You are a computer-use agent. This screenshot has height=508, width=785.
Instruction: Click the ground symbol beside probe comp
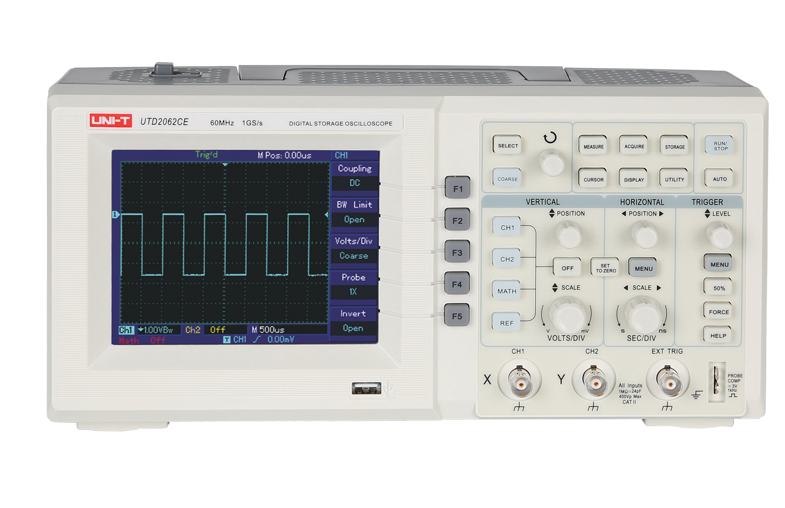pyautogui.click(x=697, y=395)
